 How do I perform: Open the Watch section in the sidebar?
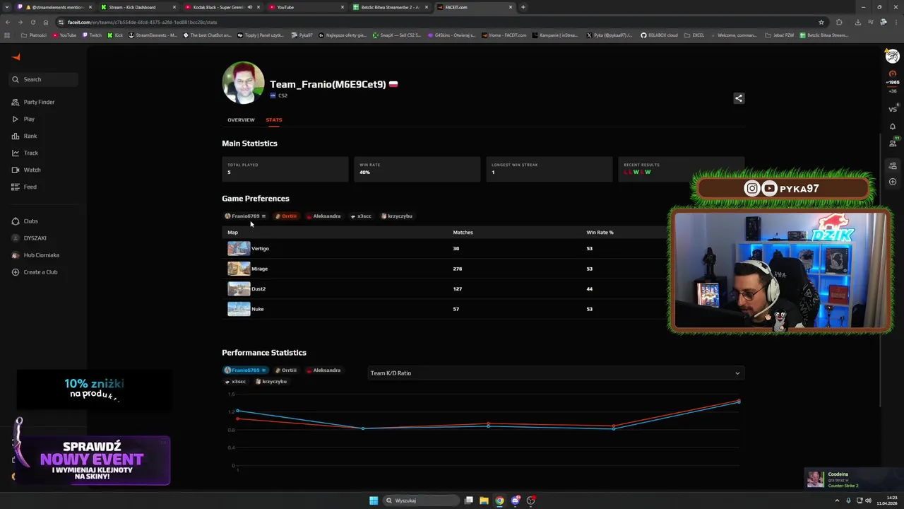[27, 170]
